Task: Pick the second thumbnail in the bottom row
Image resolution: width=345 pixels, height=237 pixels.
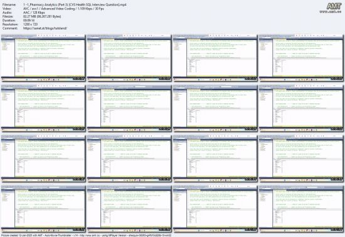Action: coord(129,209)
